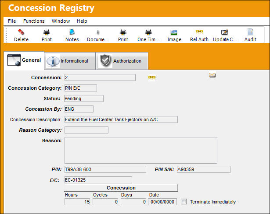270x214 pixels.
Task: Open the Audit toolbar icon
Action: click(250, 32)
